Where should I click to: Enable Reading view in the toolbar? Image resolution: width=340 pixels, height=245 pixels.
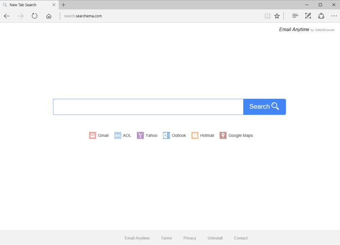[x=267, y=15]
